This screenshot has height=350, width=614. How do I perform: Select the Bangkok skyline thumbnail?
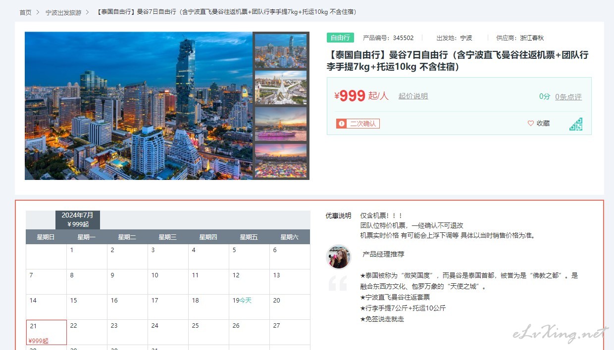point(281,51)
